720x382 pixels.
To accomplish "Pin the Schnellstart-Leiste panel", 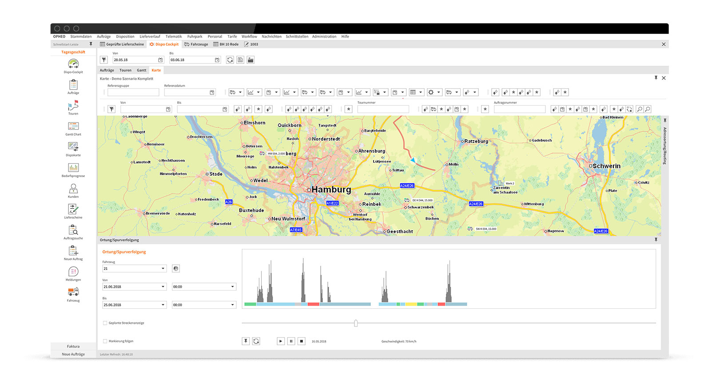I will click(x=91, y=44).
